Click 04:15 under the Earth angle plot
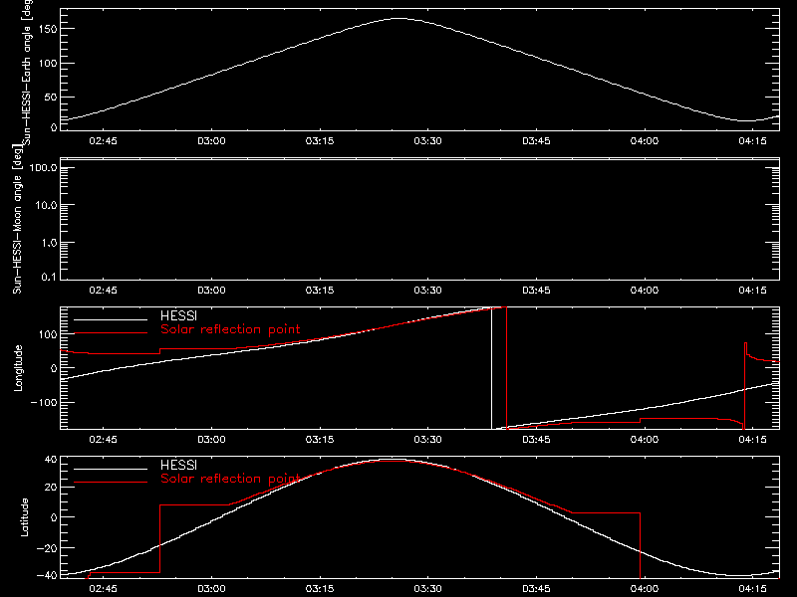Image resolution: width=797 pixels, height=597 pixels. coord(753,141)
